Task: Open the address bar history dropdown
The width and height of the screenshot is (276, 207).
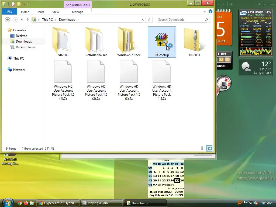Action: pyautogui.click(x=143, y=20)
